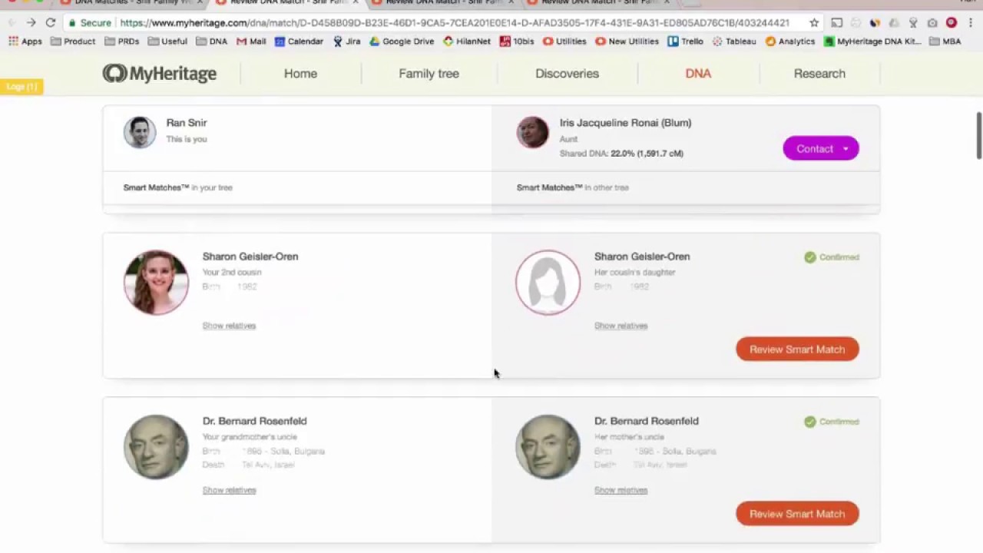Click the Dr. Bernard Rosenfeld name in other tree
The image size is (983, 553).
pos(647,421)
